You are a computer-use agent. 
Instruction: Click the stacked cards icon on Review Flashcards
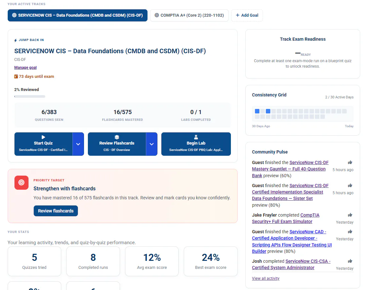click(x=117, y=137)
